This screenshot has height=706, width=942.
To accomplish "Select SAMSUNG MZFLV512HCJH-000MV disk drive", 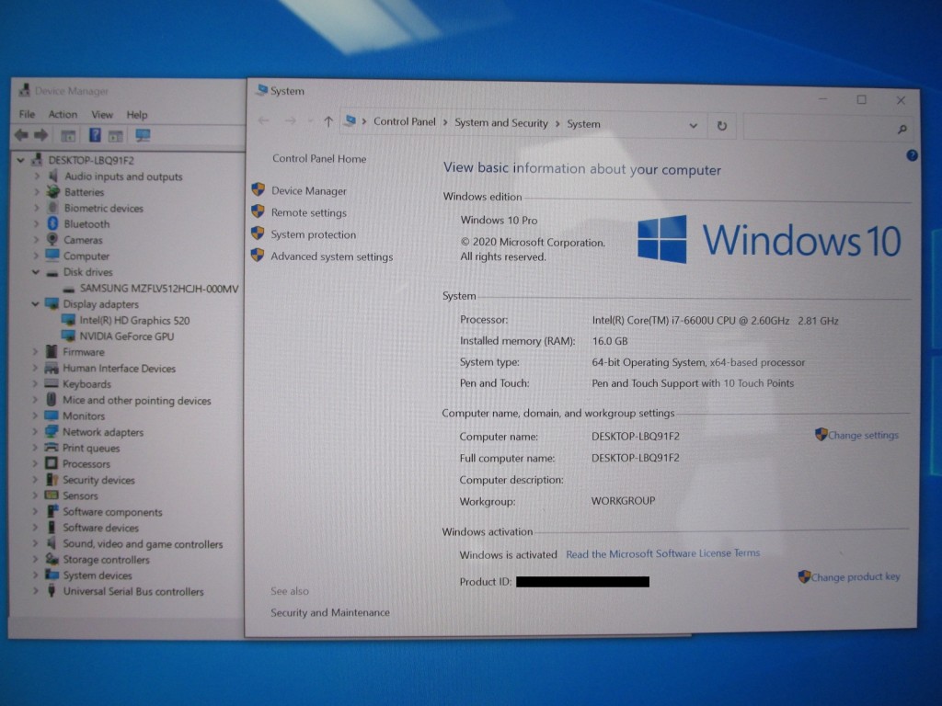I will click(x=159, y=288).
